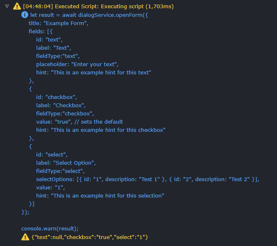Click the line fieldType:"select",

click(x=60, y=171)
